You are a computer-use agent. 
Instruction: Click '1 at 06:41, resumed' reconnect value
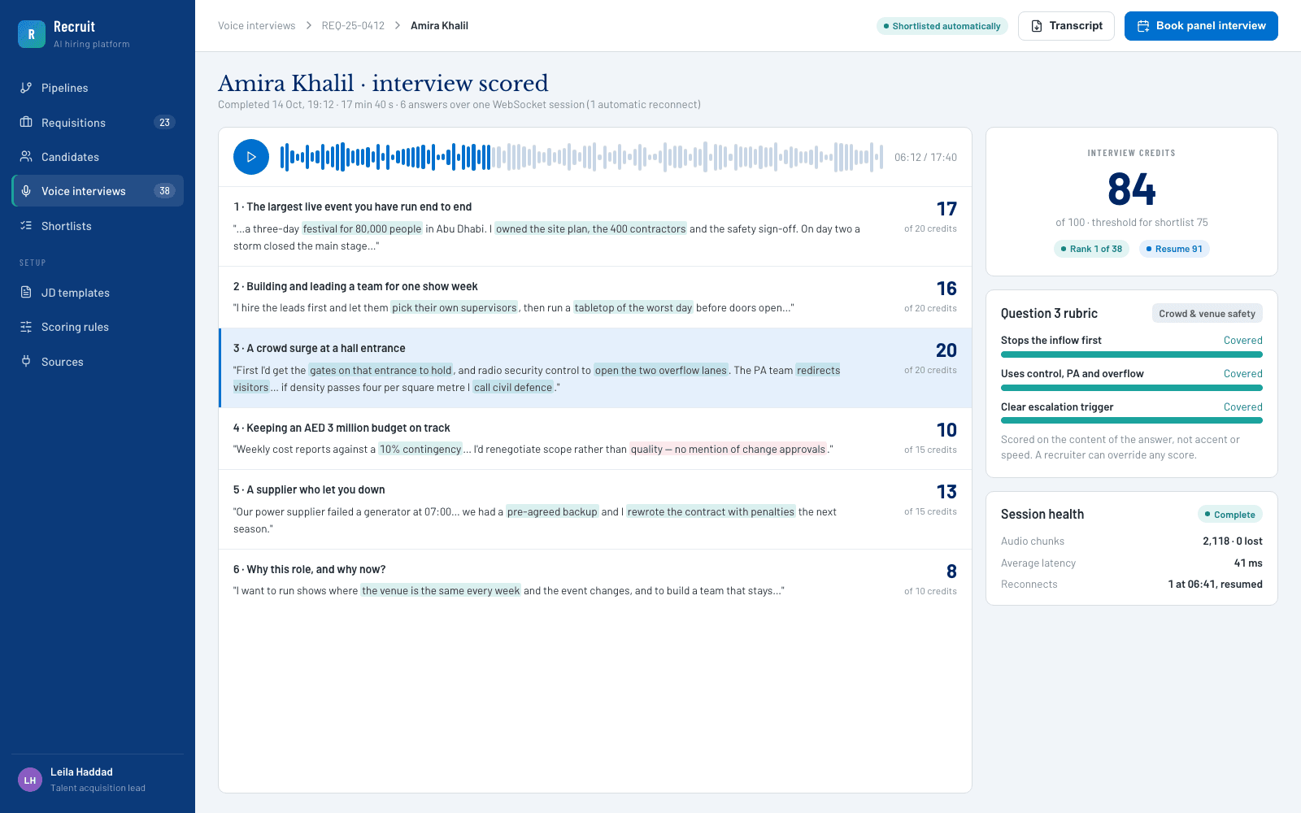coord(1215,584)
